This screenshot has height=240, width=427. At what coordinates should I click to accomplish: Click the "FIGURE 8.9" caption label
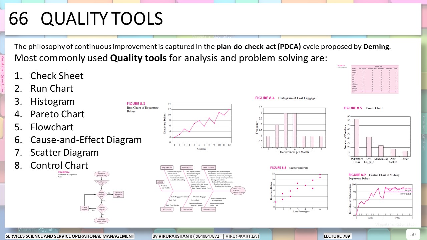[x=357, y=175]
